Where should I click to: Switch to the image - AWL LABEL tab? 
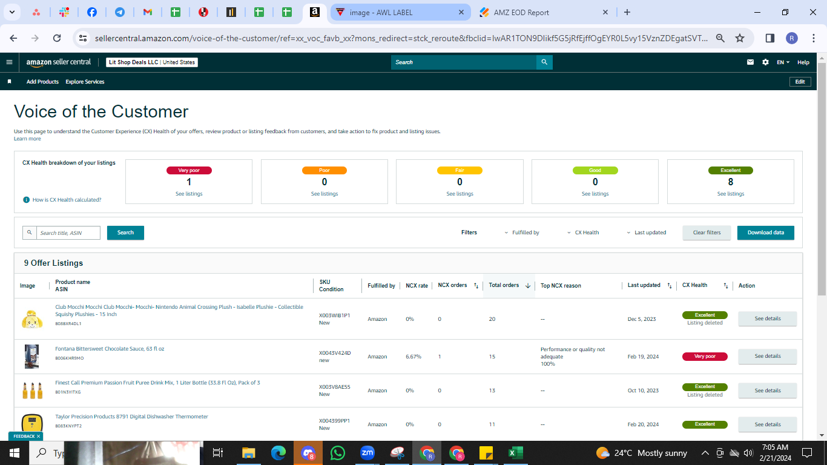pos(400,12)
